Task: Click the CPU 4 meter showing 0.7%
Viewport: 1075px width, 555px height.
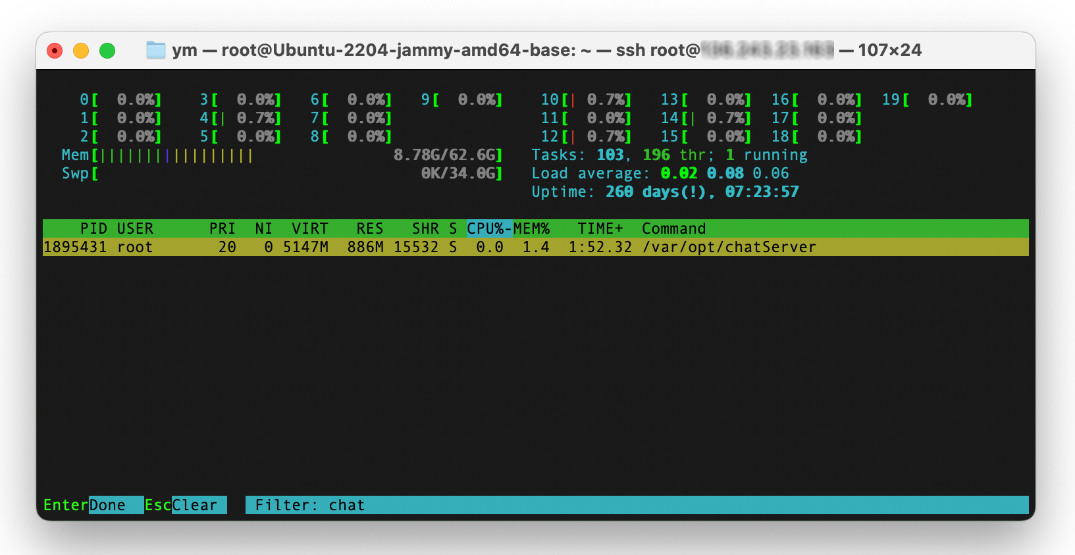Action: coord(241,118)
